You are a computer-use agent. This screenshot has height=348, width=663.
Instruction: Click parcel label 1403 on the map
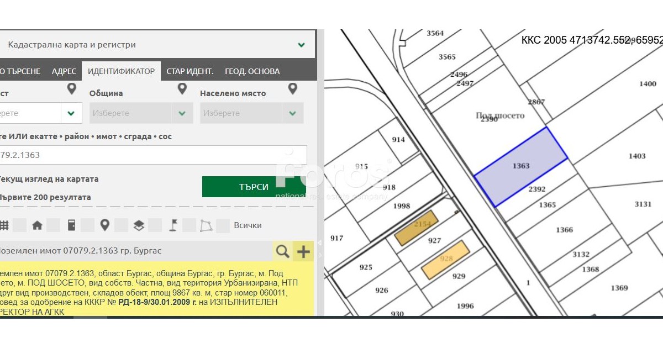637,156
